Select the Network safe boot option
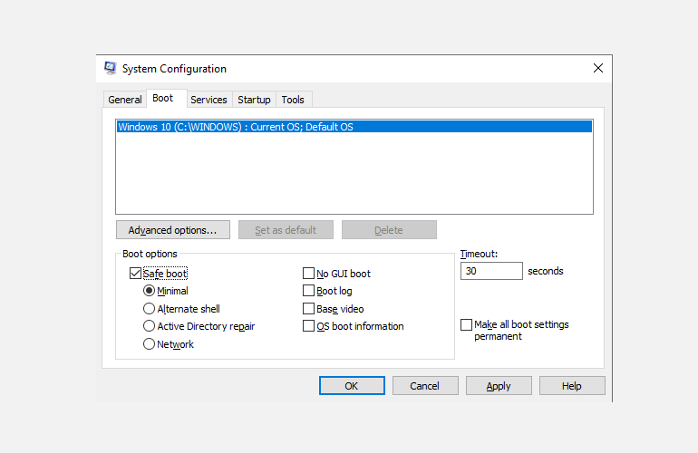This screenshot has height=453, width=698. click(150, 344)
